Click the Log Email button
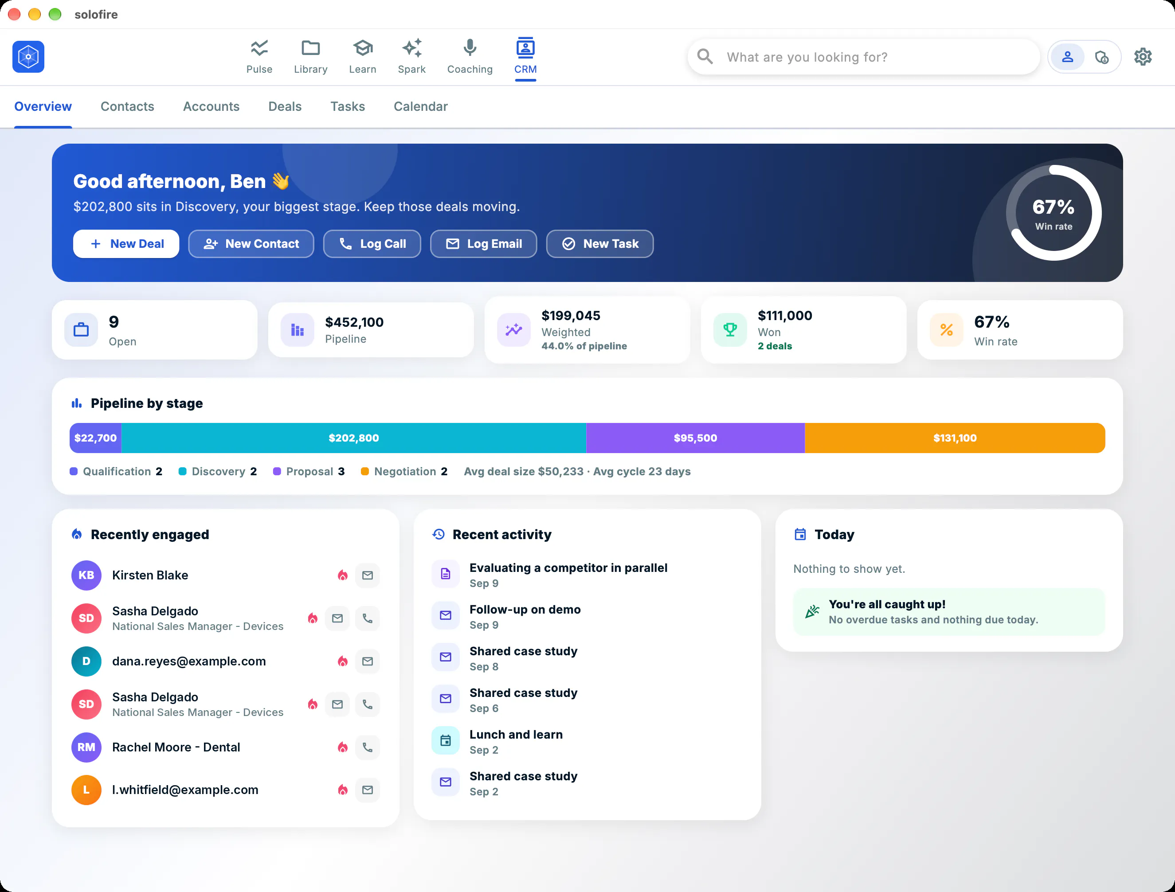The height and width of the screenshot is (892, 1175). (x=483, y=244)
